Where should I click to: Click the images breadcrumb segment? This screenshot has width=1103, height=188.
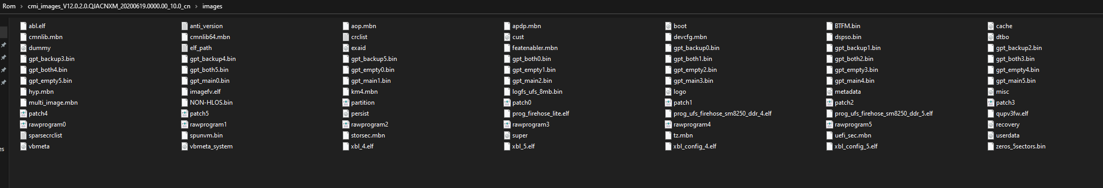(x=212, y=6)
